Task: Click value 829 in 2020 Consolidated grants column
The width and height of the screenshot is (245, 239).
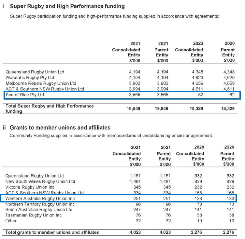Action: (x=198, y=182)
